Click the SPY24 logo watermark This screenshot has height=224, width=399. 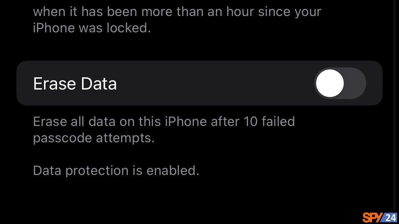click(380, 218)
